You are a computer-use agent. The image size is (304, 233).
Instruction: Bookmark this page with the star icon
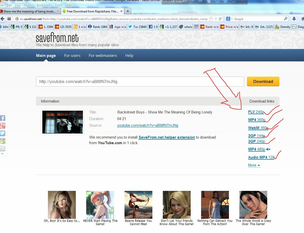[x=211, y=19]
